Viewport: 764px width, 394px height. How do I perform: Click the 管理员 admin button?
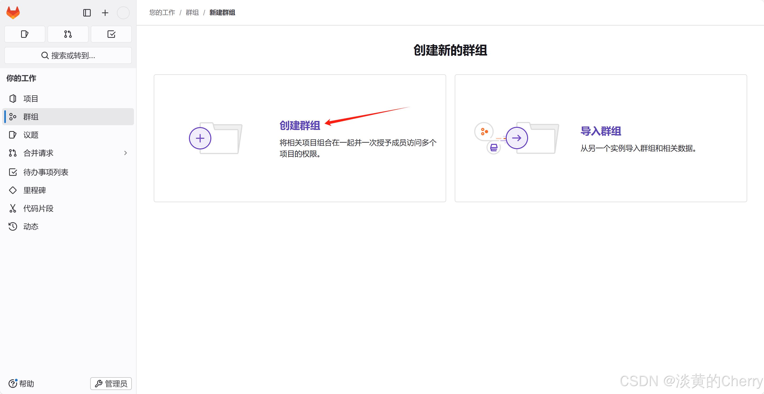click(111, 383)
